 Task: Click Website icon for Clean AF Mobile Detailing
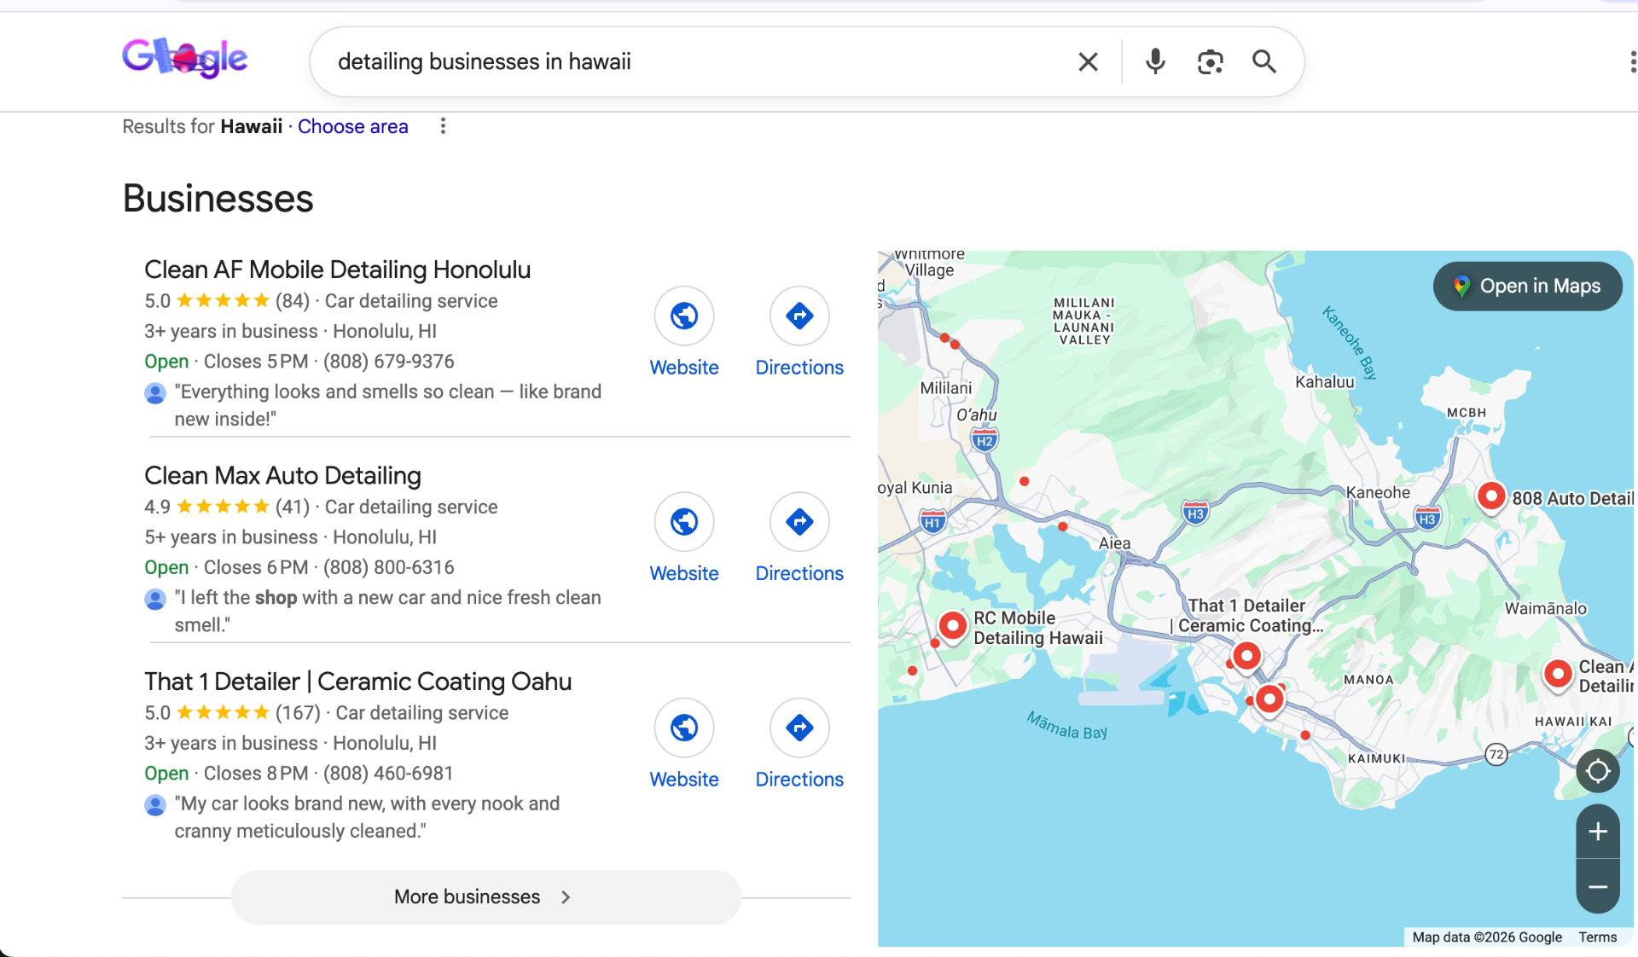[x=684, y=316]
